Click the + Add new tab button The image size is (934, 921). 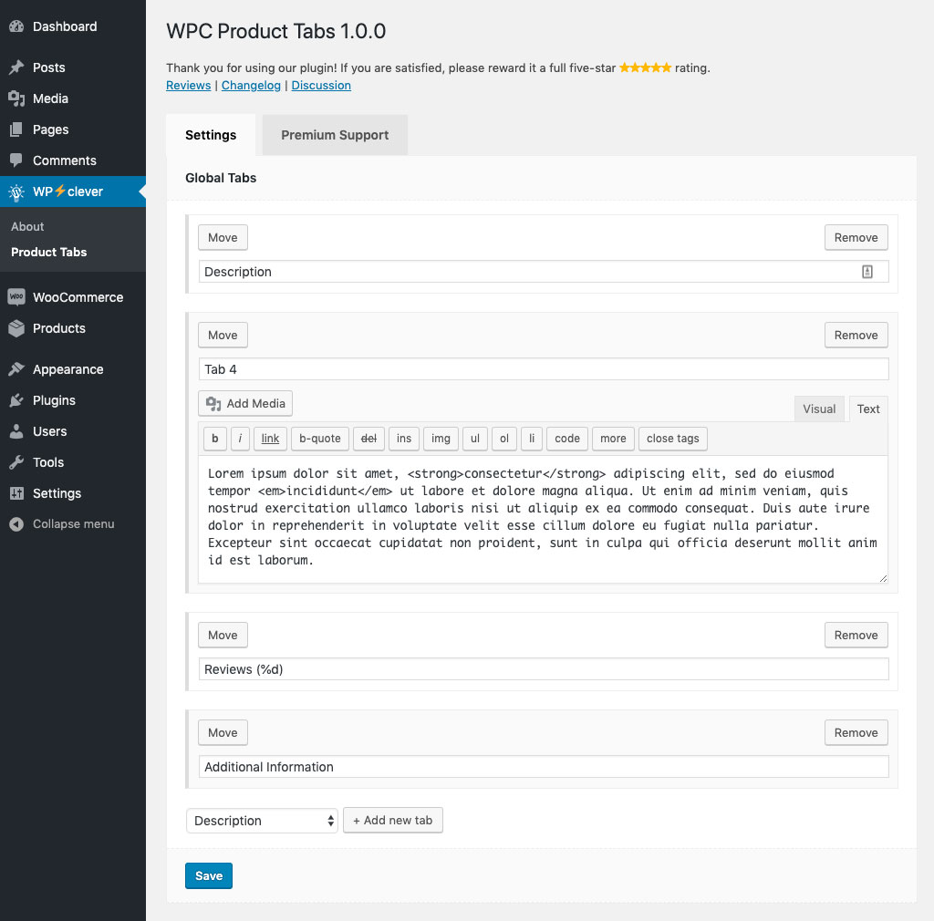click(393, 821)
